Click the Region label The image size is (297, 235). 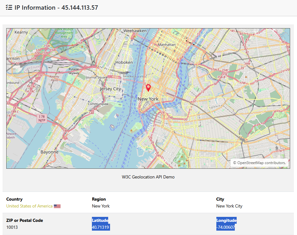point(99,199)
